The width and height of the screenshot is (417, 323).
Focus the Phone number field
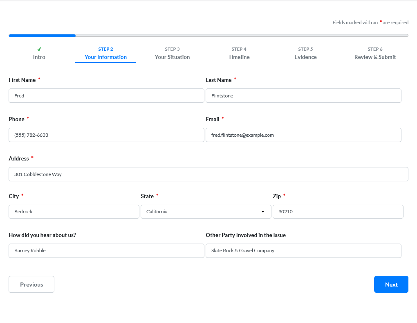(106, 135)
